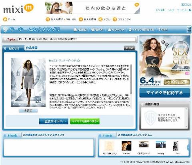Image resolution: width=192 pixels, height=165 pixels.
Task: Select the Friends tab above この映画をオススメしている人
Action: pos(107,135)
